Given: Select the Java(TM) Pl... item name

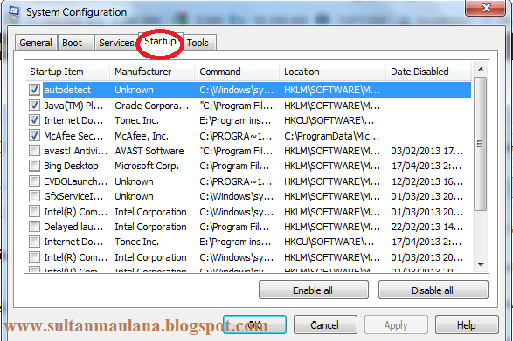Looking at the screenshot, I should tap(73, 106).
